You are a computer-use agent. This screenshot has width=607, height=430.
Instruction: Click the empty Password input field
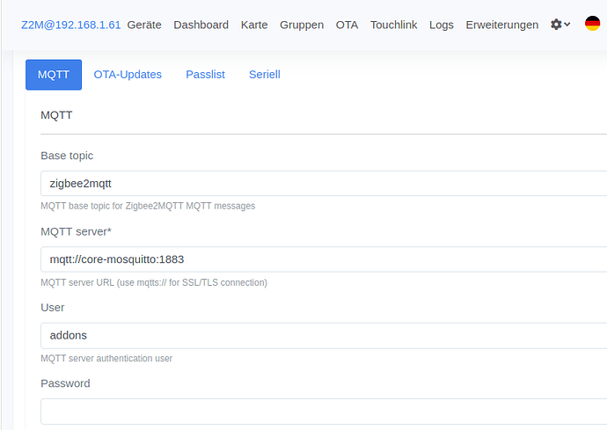(x=324, y=411)
